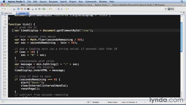Screen dimensions: 186x105
Task: Open the Navigate menu
Action: point(53,1)
